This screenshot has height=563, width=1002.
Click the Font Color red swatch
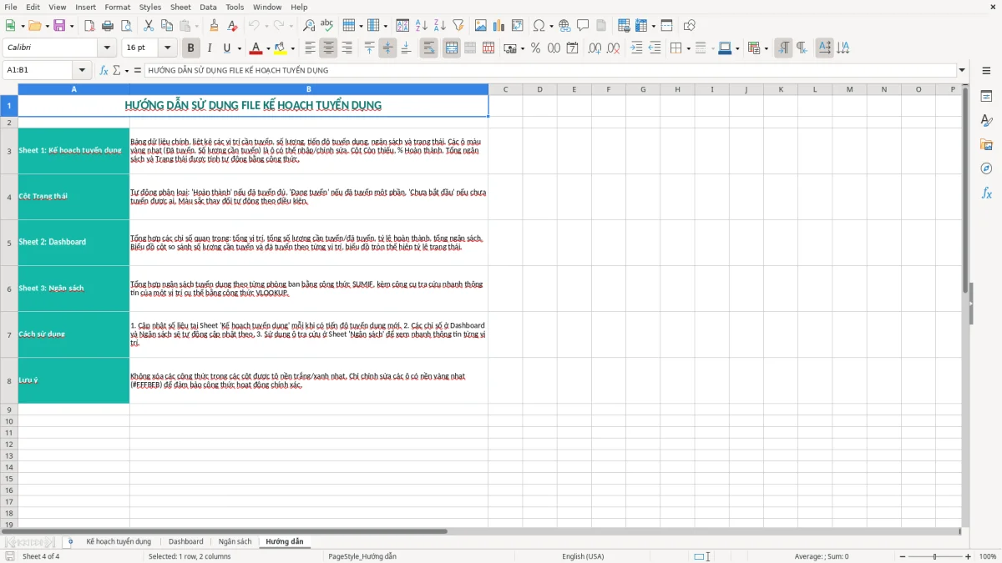(x=256, y=48)
